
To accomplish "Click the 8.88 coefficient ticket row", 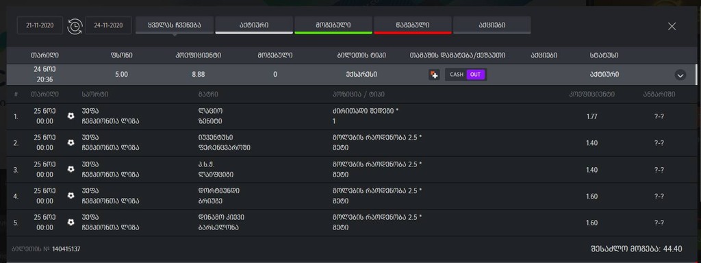I will coord(351,75).
